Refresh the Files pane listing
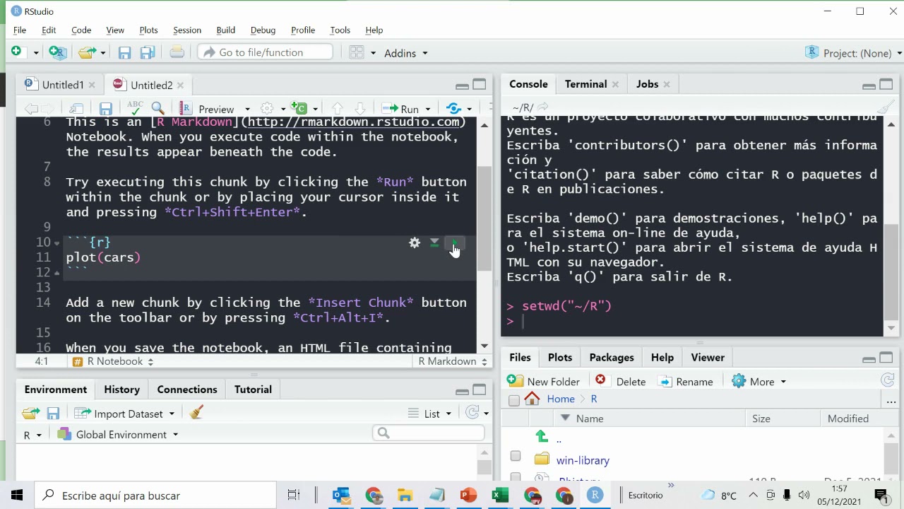Viewport: 904px width, 509px height. [888, 381]
